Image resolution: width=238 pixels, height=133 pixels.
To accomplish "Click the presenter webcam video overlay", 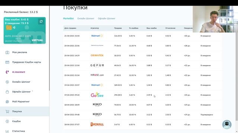I will pos(215,19).
